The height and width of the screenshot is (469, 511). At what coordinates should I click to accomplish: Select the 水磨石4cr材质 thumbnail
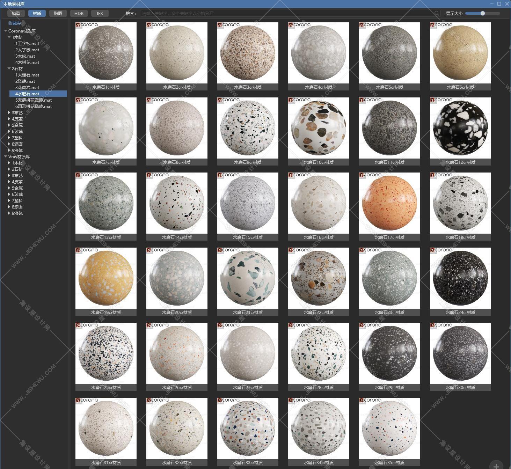click(x=319, y=53)
